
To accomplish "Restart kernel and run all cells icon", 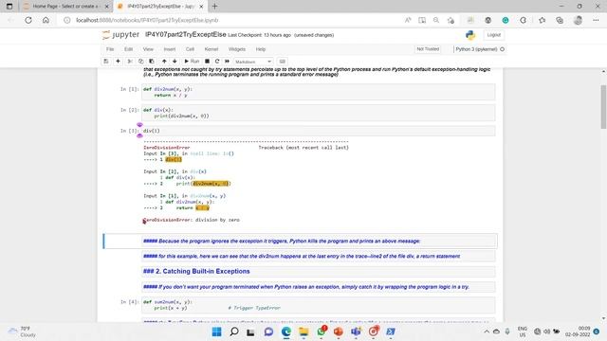I will click(228, 62).
